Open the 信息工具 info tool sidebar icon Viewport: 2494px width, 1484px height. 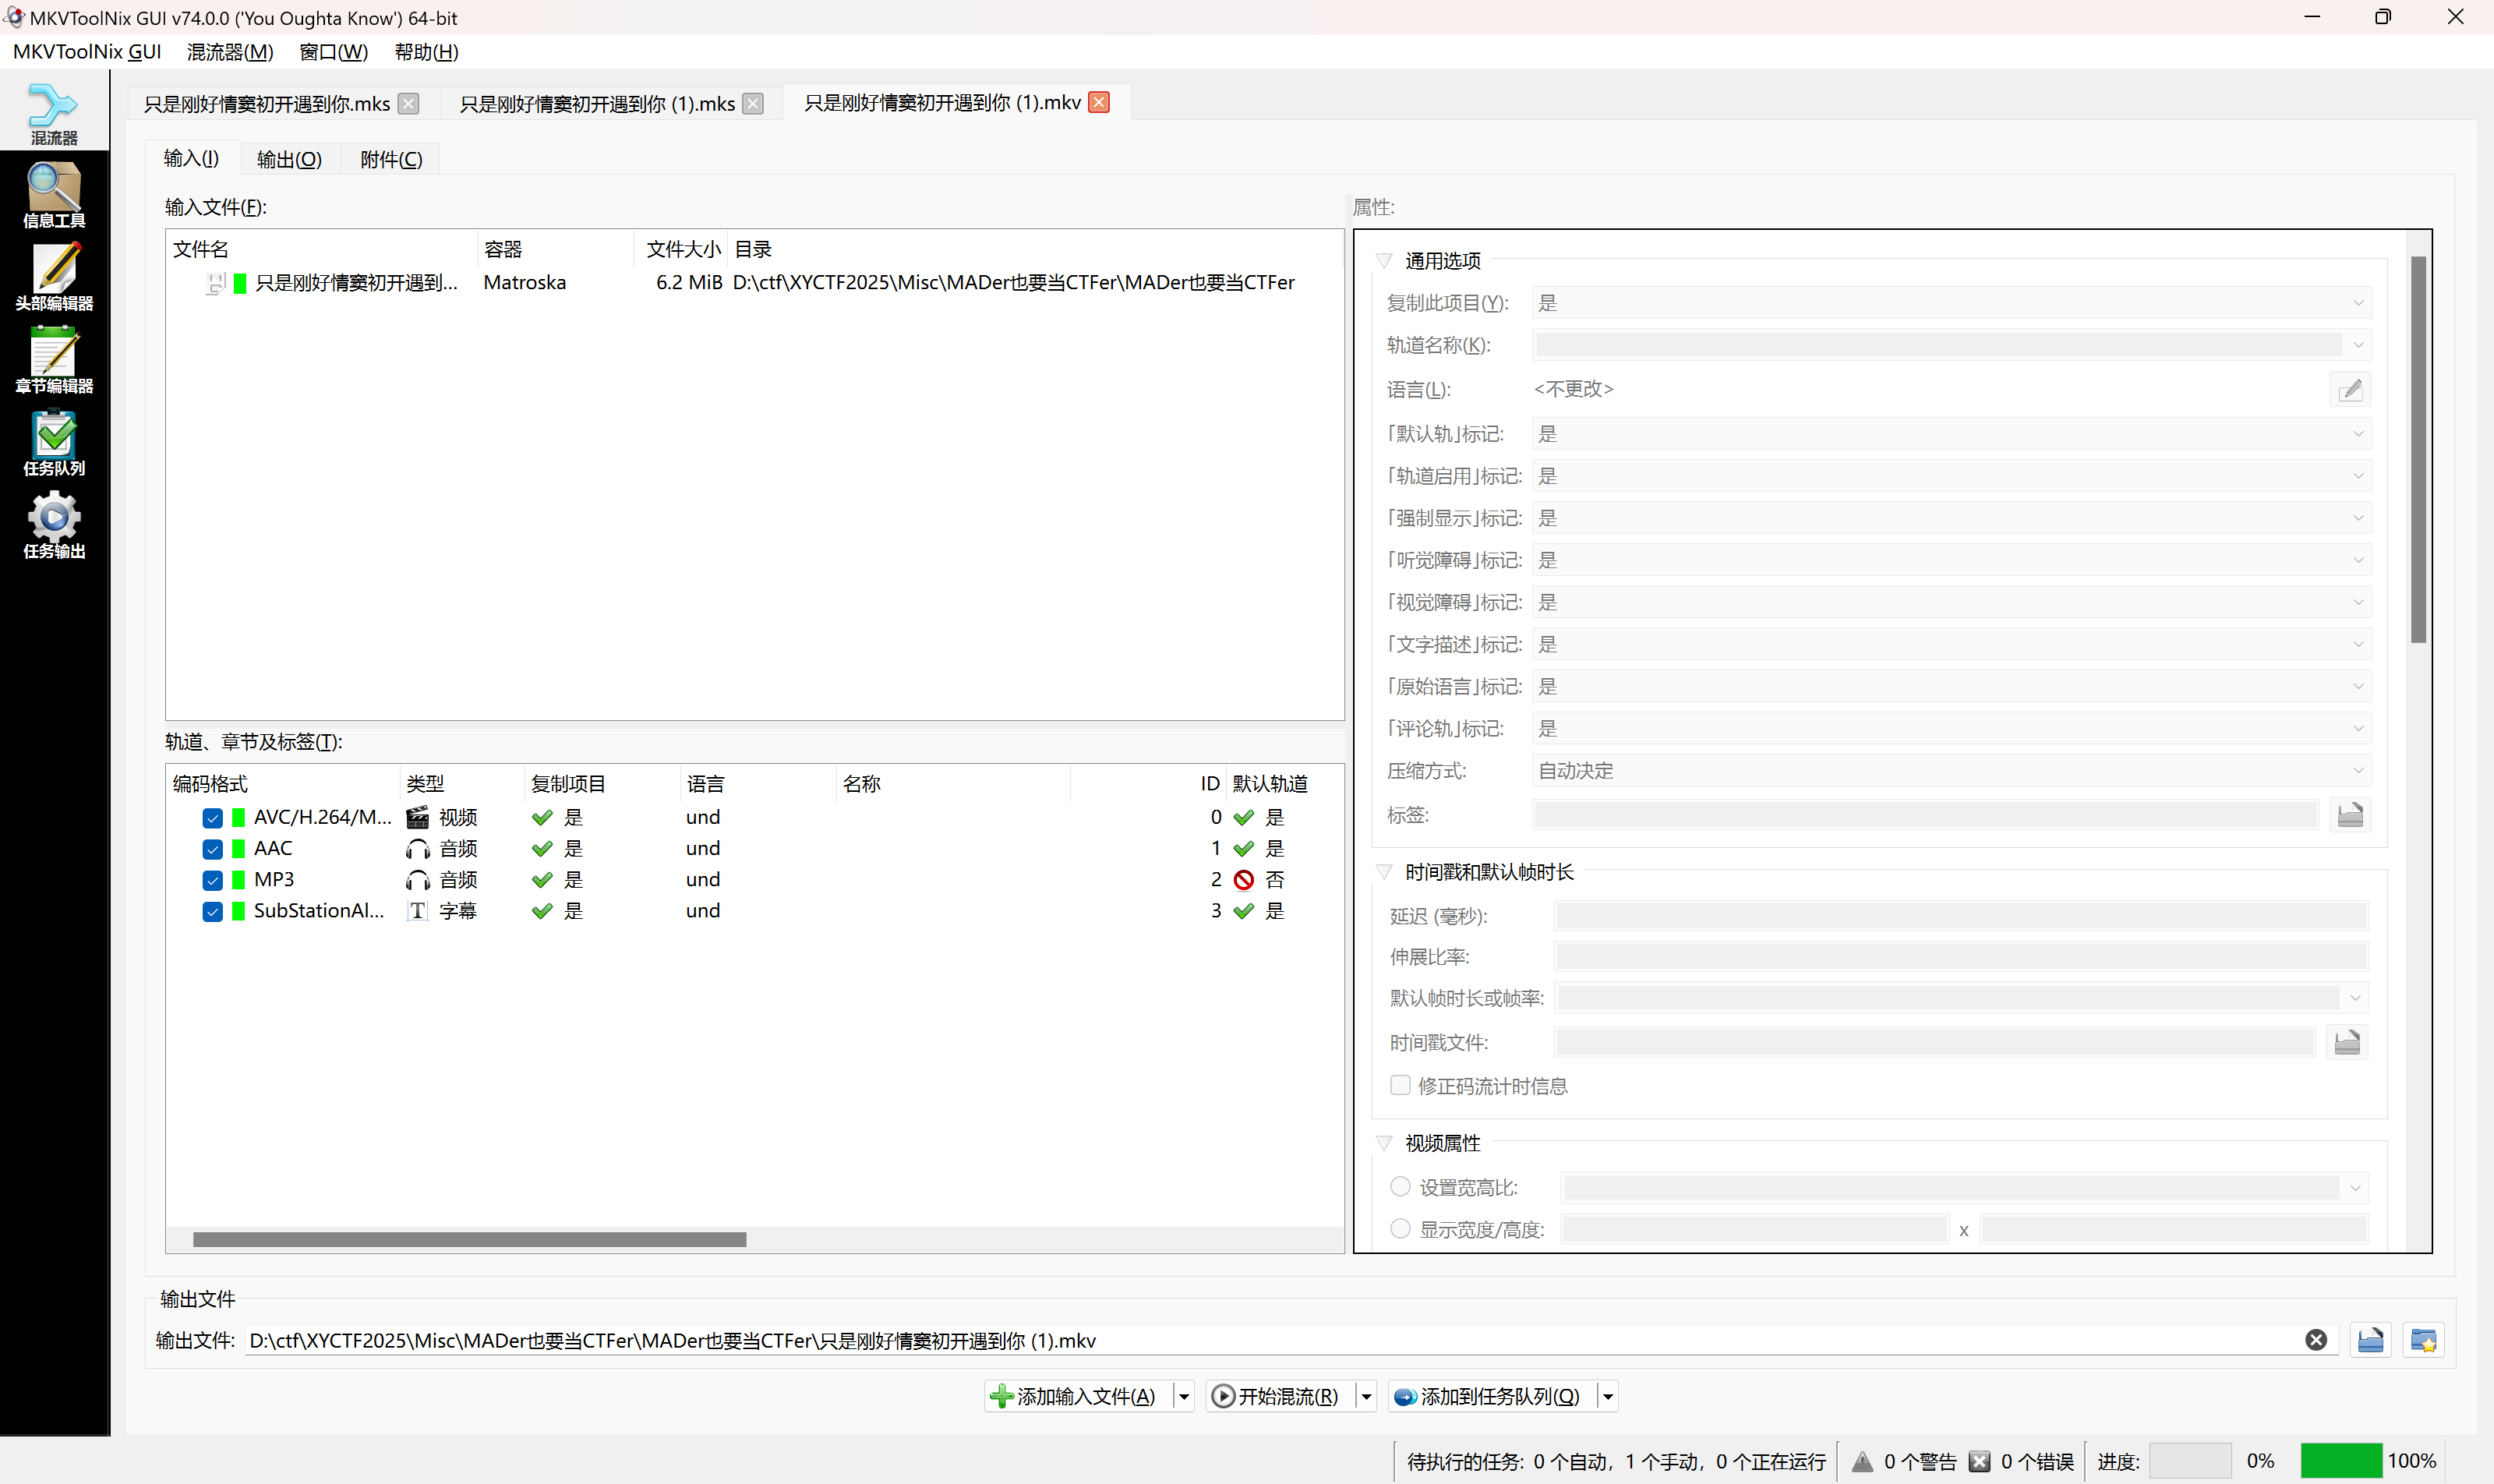click(x=54, y=196)
